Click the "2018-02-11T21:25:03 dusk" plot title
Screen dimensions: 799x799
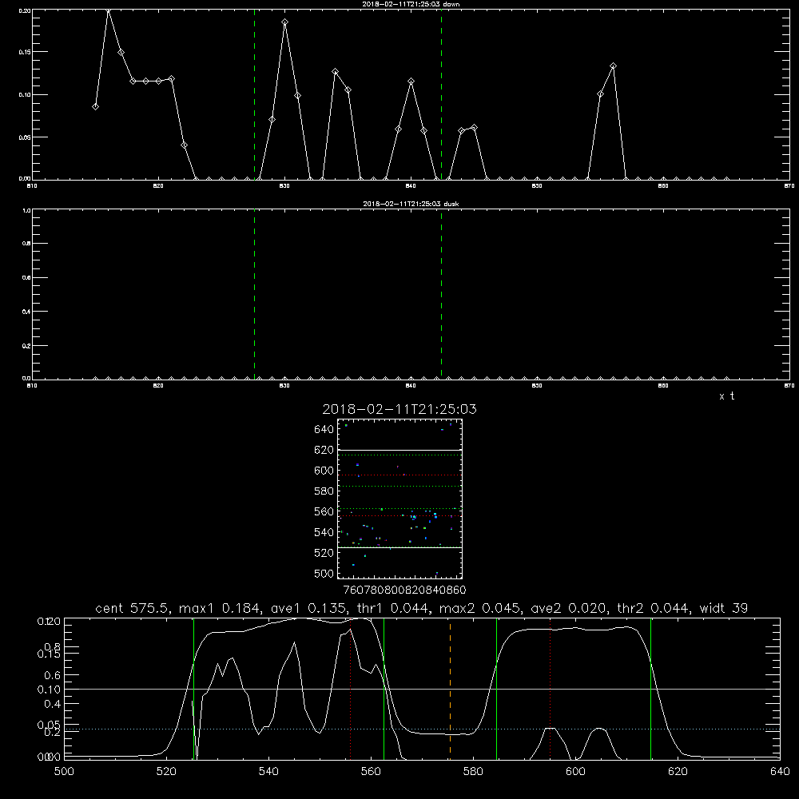(411, 204)
